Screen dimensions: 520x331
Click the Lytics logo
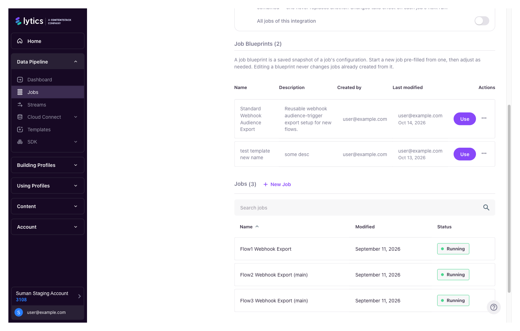click(43, 21)
